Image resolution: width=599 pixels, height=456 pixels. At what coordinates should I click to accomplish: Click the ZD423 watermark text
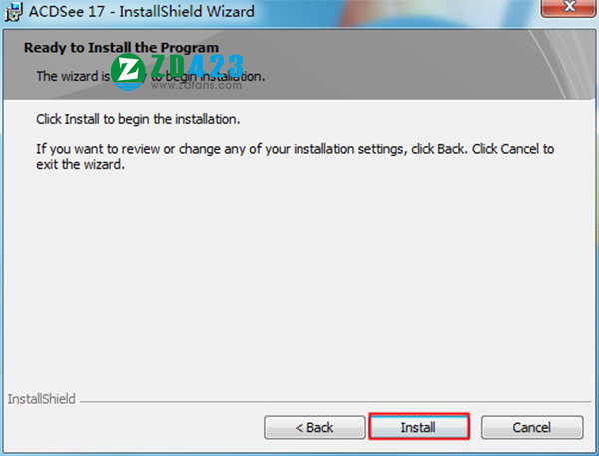click(x=197, y=65)
